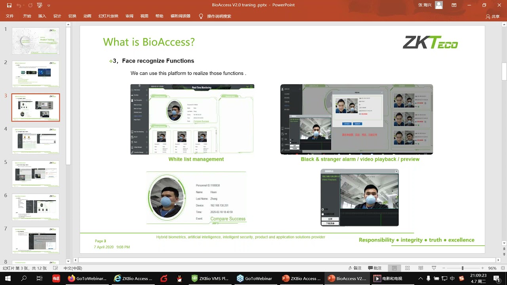Click the user account name 张海兴
The image size is (507, 285).
pos(425,5)
